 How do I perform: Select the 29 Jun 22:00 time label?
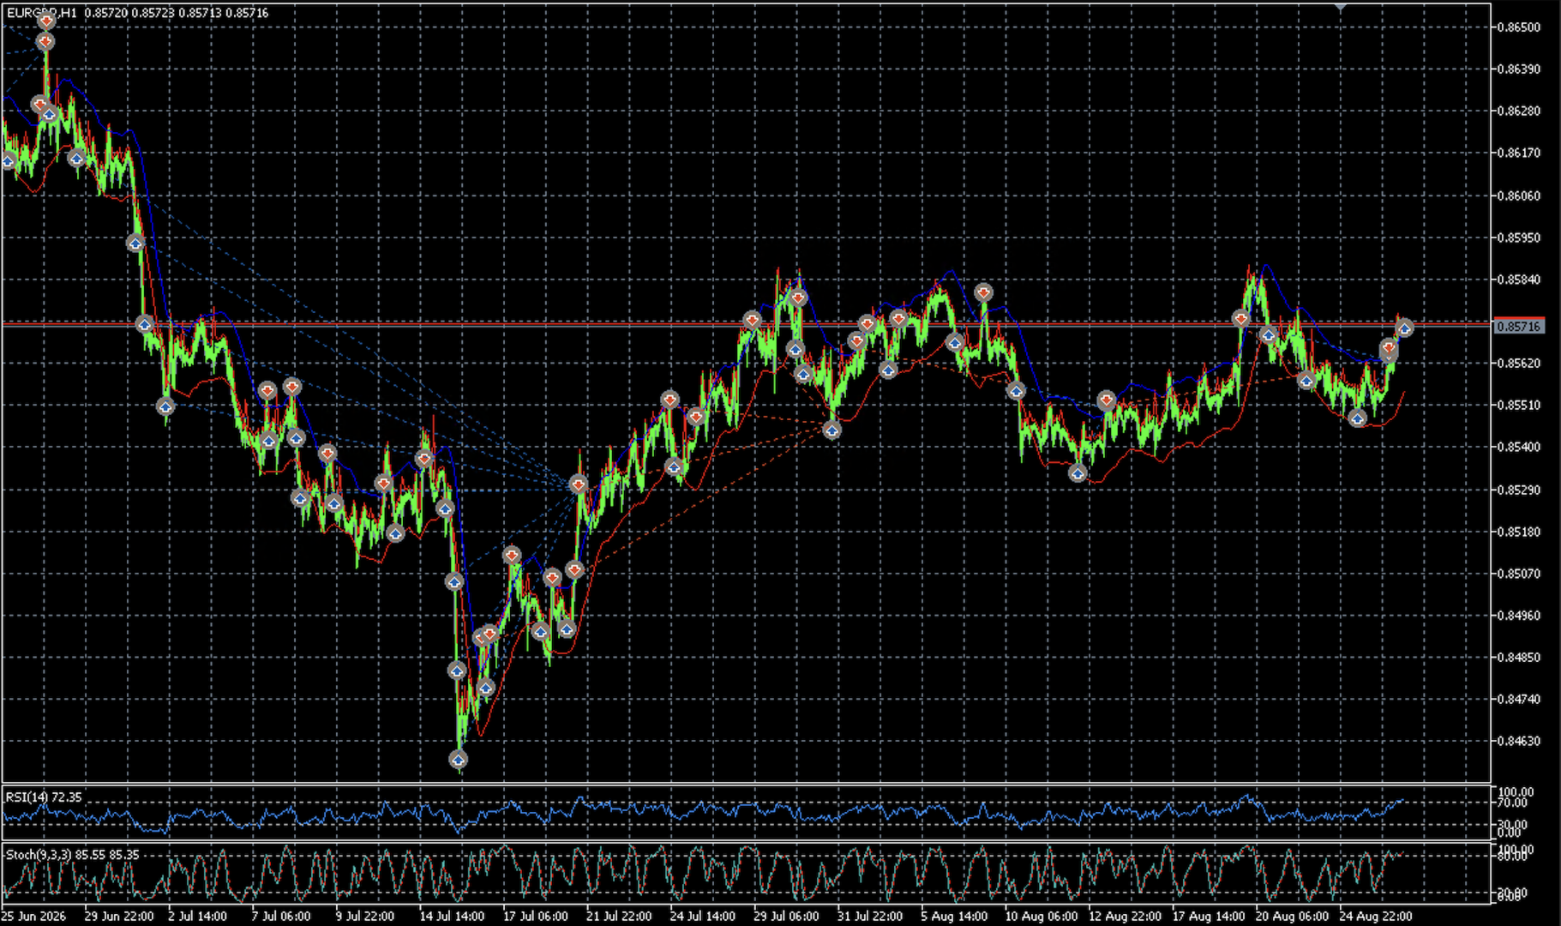tap(119, 916)
